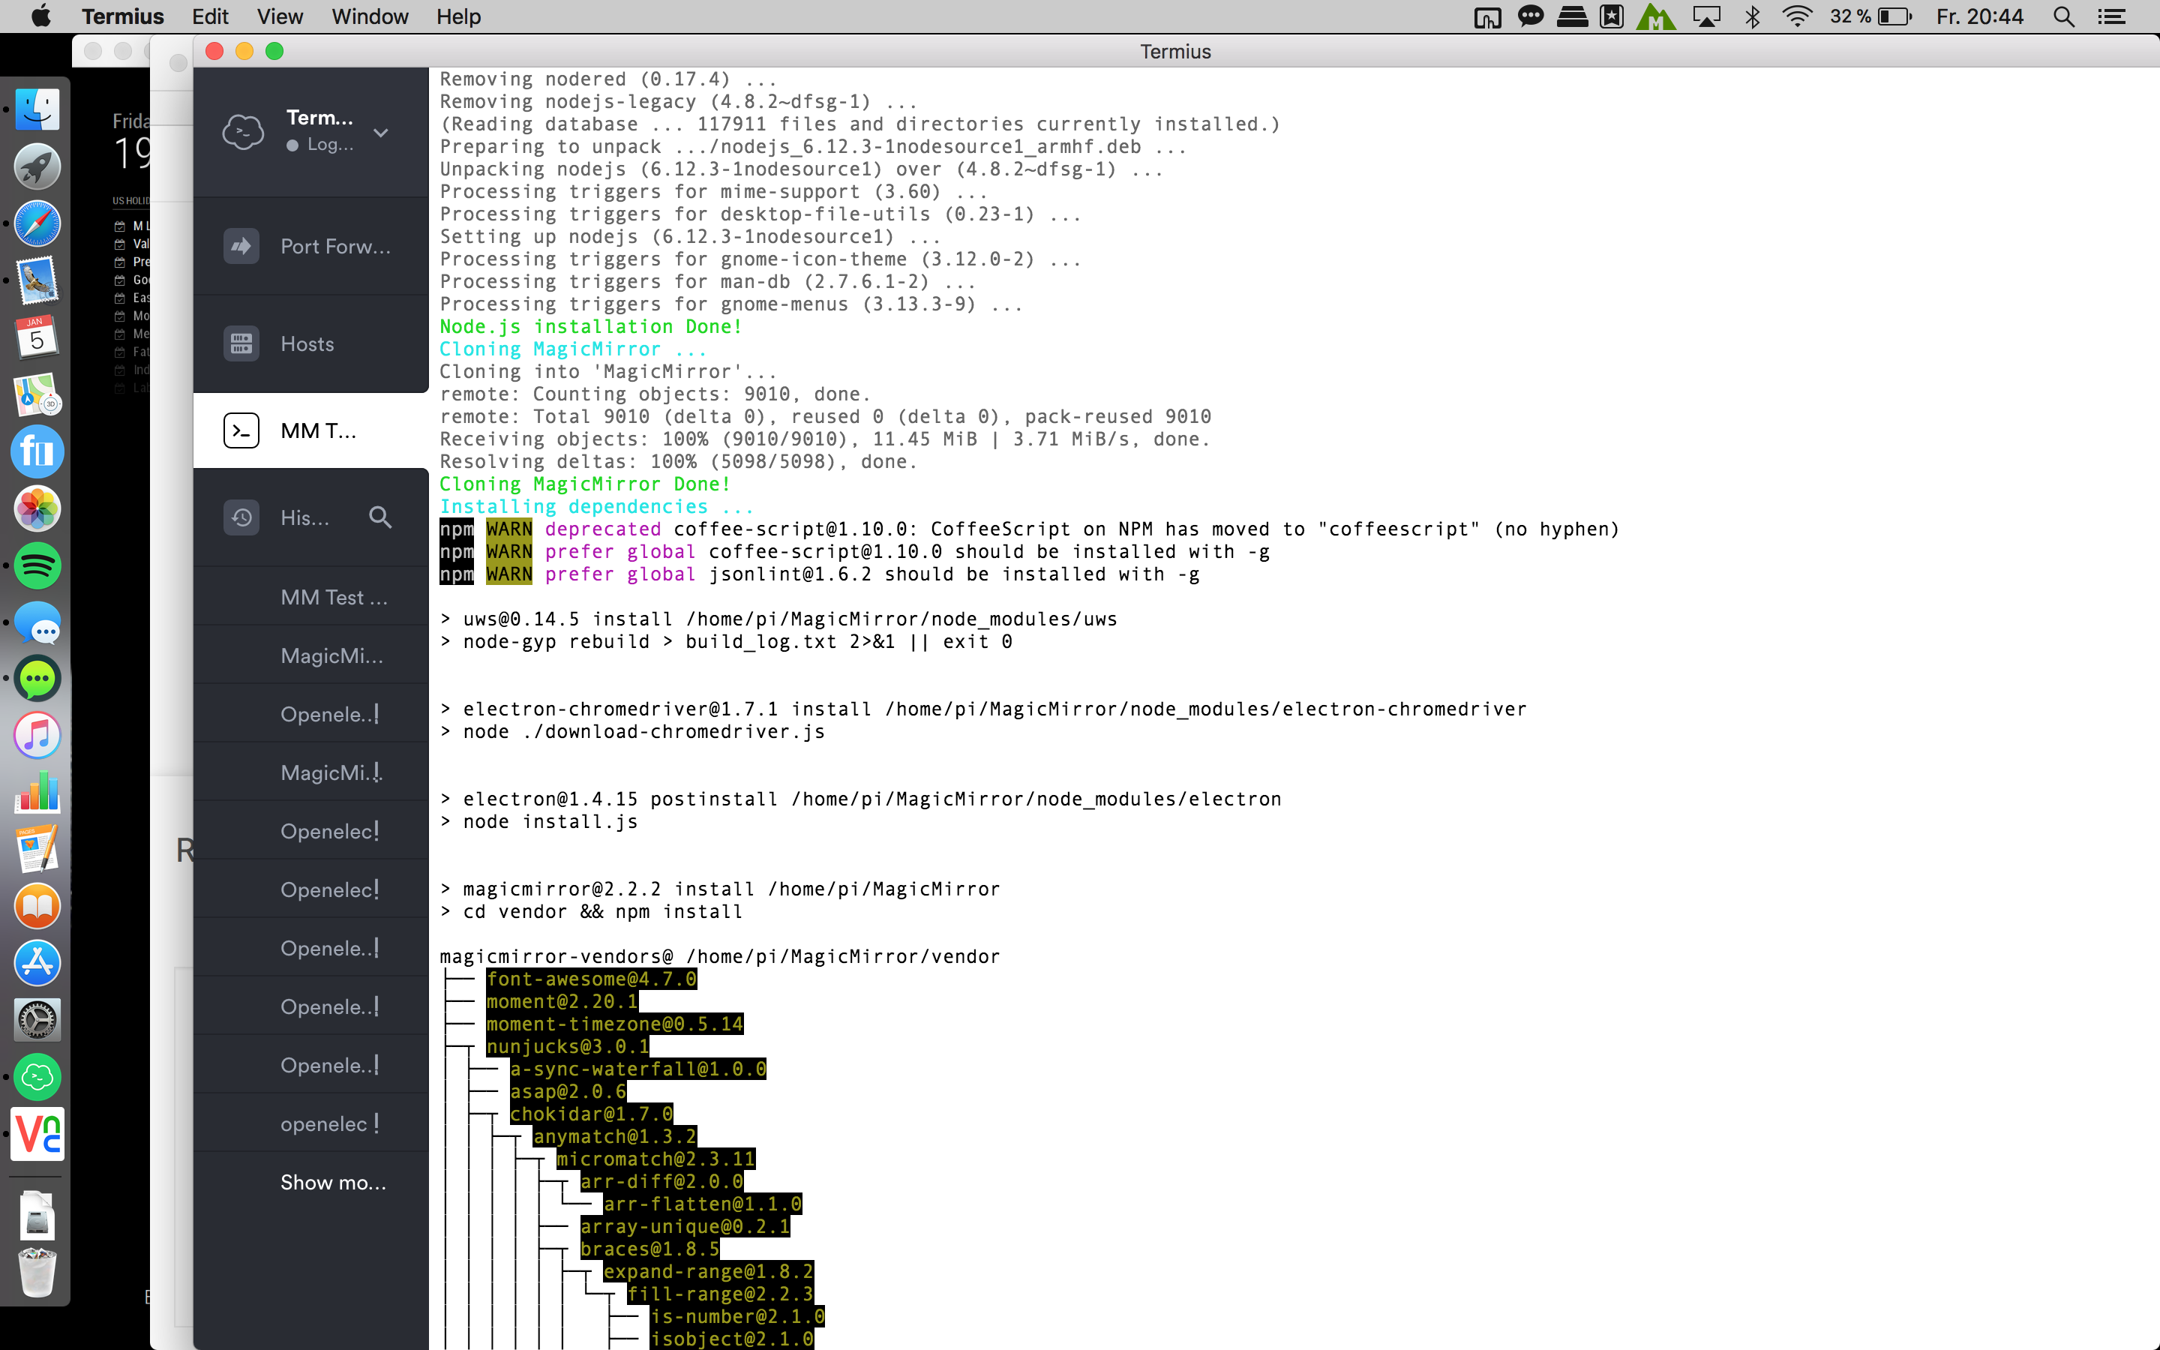Open the Hosts grid icon
Image resolution: width=2160 pixels, height=1350 pixels.
tap(241, 343)
